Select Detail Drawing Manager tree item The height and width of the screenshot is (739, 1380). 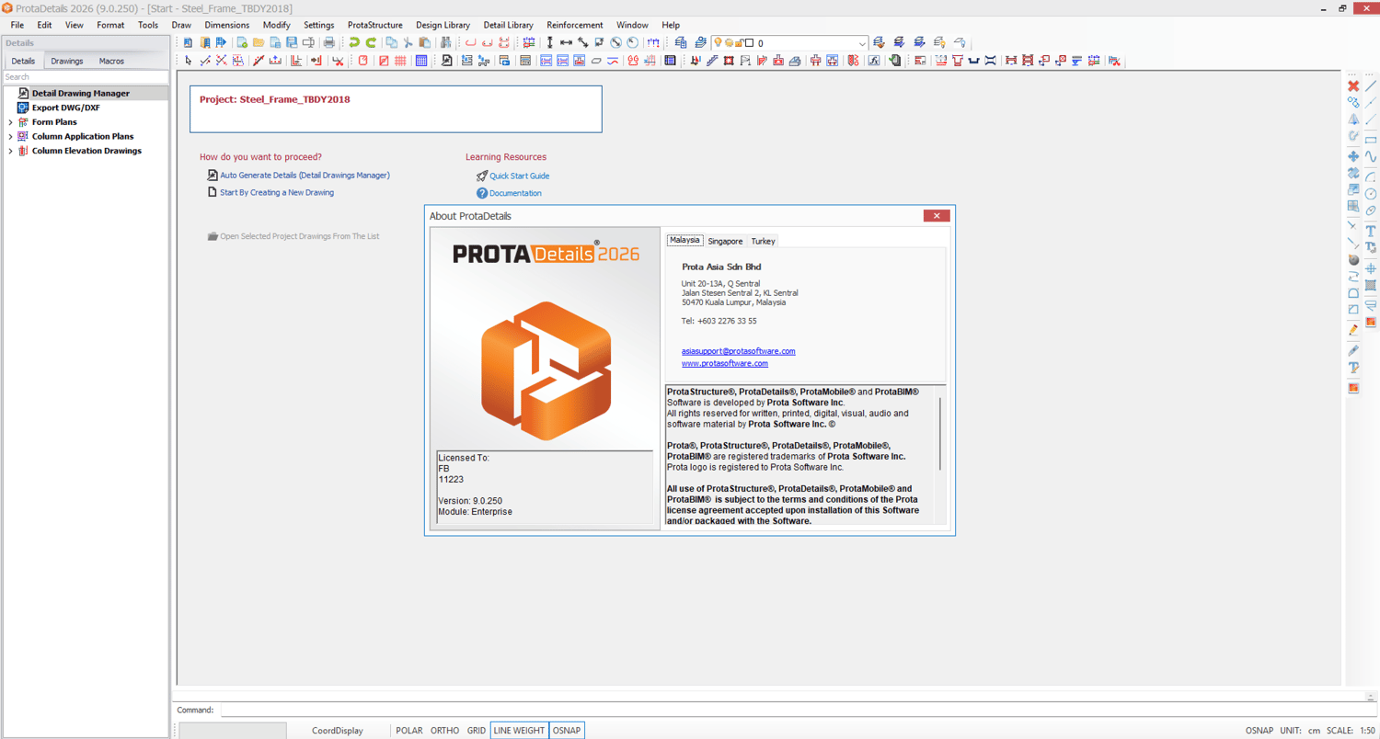pos(81,94)
